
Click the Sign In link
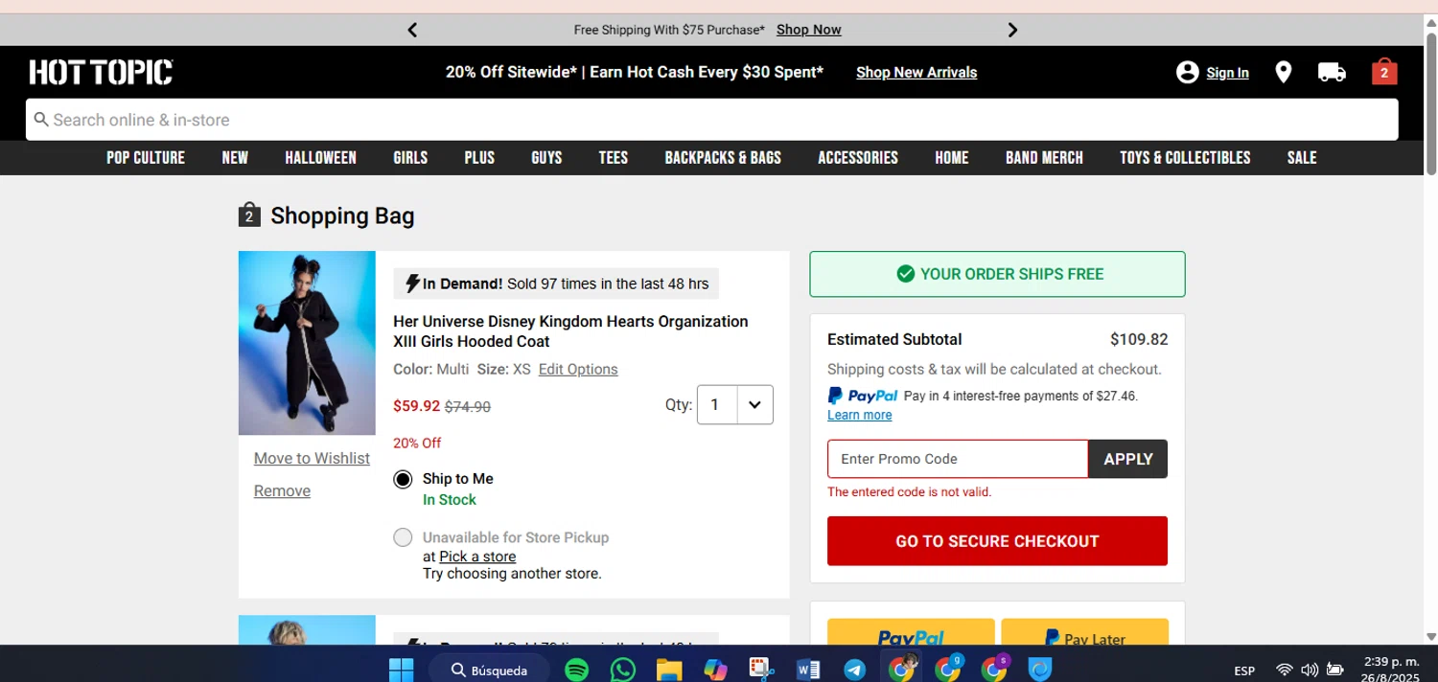coord(1227,73)
